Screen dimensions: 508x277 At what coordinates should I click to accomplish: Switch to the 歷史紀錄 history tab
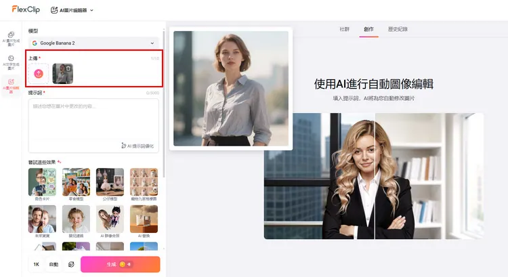(x=398, y=30)
